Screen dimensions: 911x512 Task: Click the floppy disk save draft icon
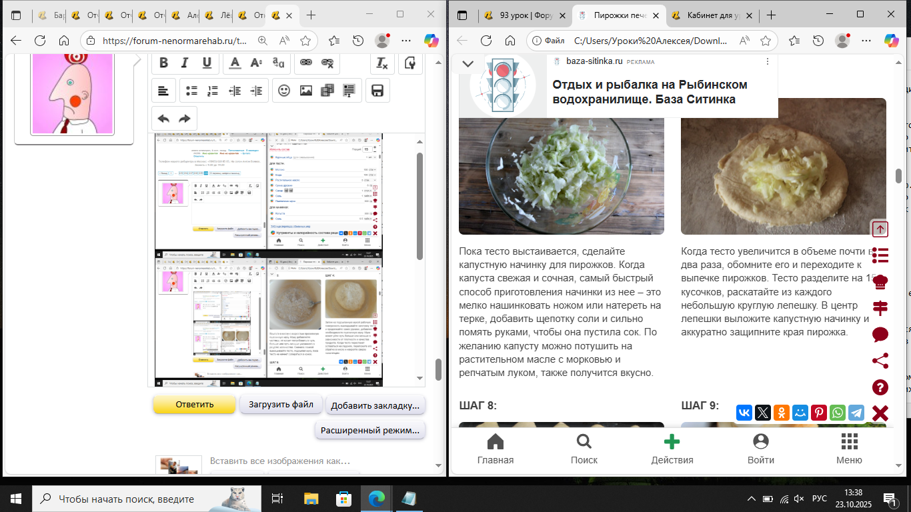[x=377, y=91]
